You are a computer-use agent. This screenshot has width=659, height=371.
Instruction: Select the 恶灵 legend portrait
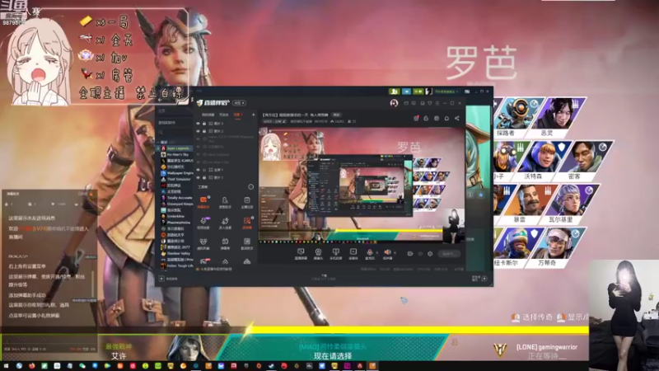[557, 117]
